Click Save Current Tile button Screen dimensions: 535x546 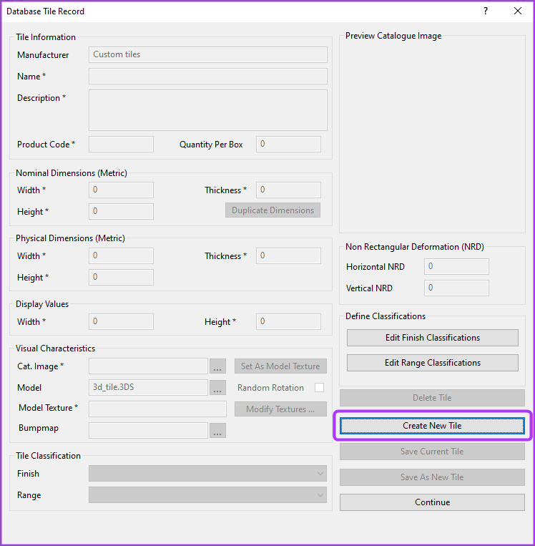tap(432, 452)
